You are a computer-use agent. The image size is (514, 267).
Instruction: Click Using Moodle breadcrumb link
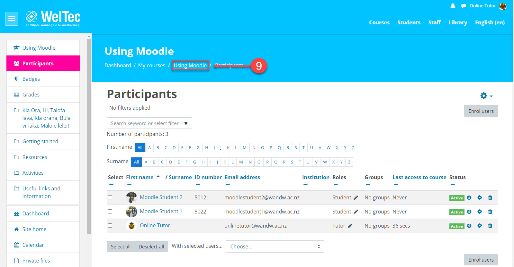coord(190,65)
